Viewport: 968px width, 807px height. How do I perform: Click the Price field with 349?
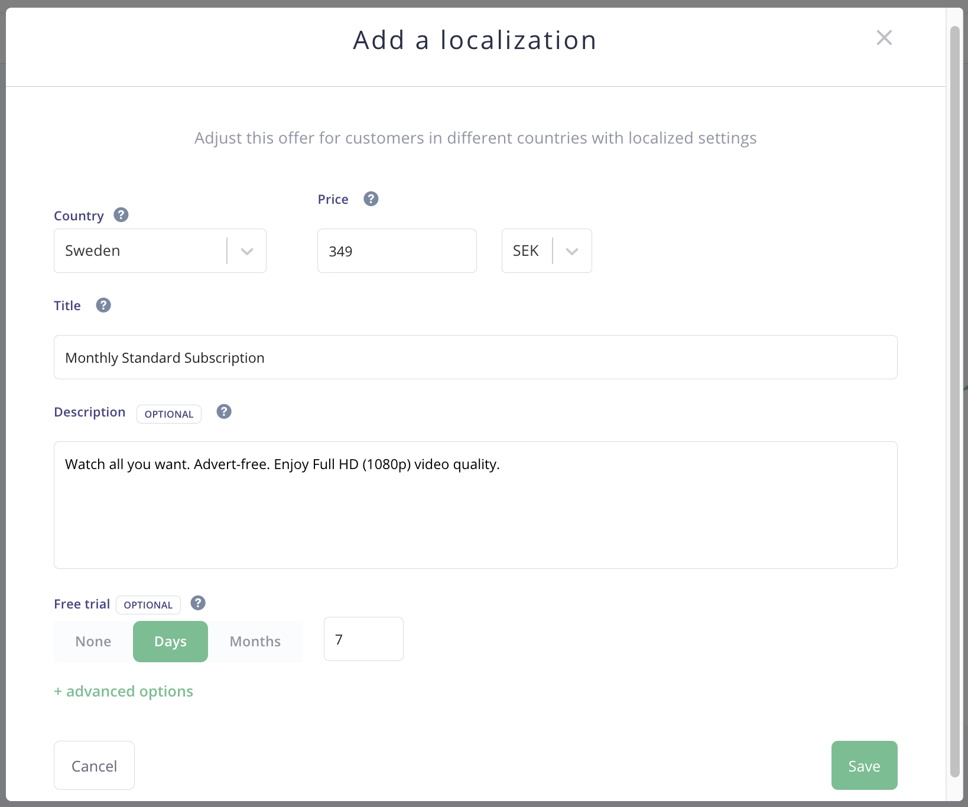pos(397,251)
